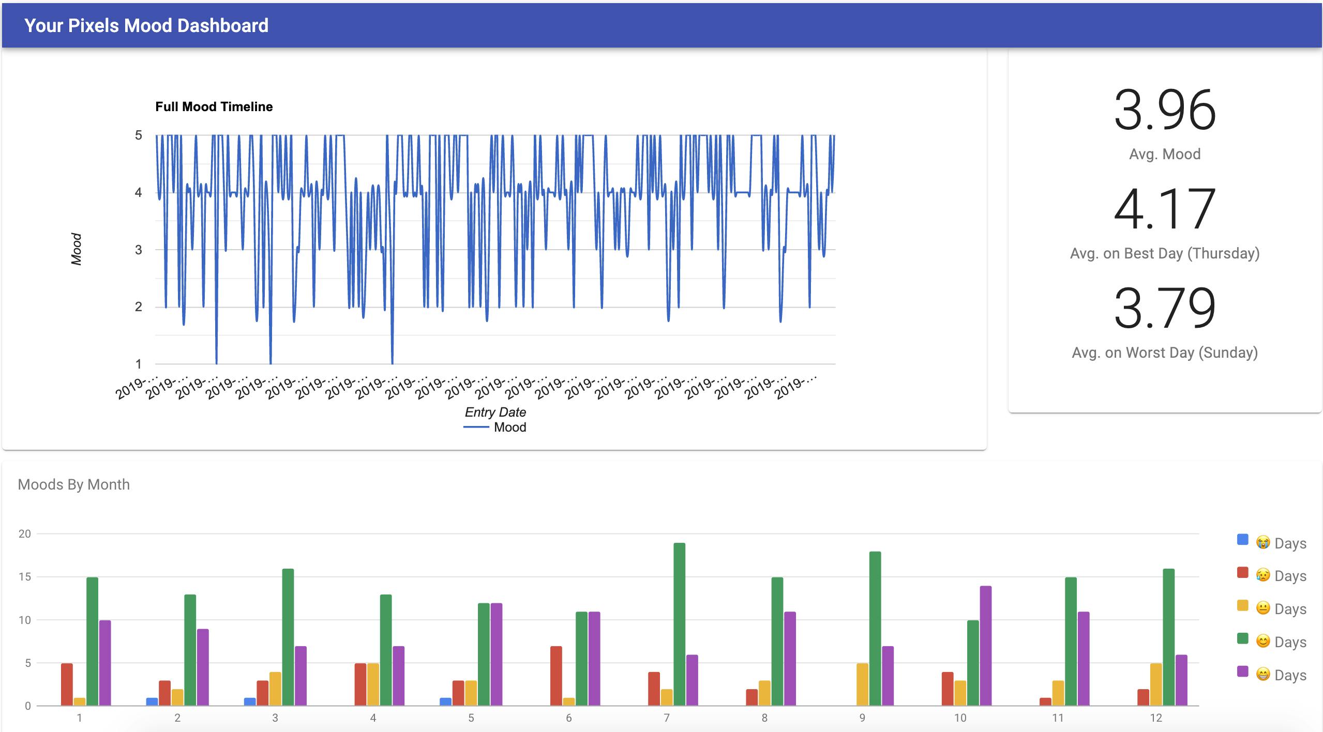Select the blue bar for month 2
Image resolution: width=1323 pixels, height=732 pixels.
click(x=152, y=701)
